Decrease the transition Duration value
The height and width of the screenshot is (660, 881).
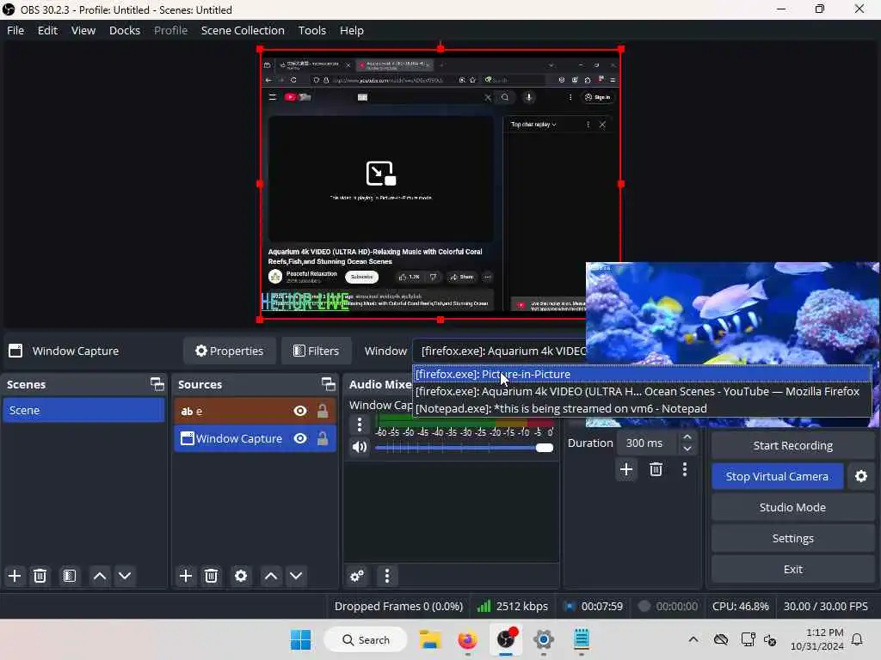tap(687, 449)
